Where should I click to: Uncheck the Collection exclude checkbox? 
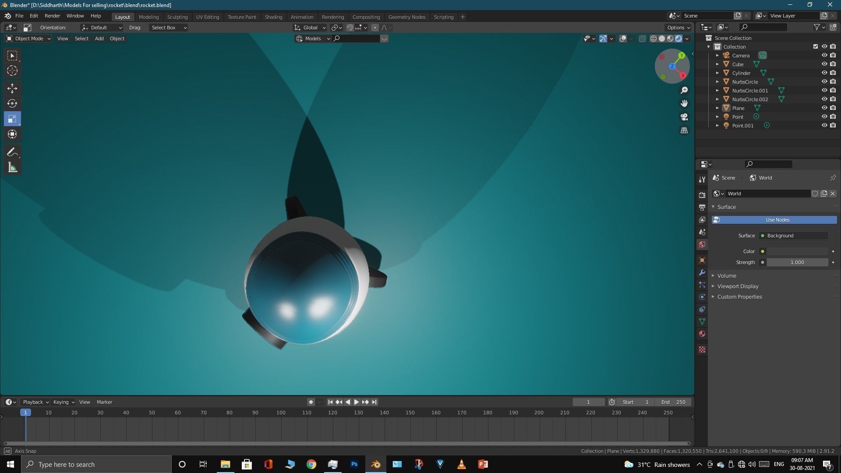815,46
